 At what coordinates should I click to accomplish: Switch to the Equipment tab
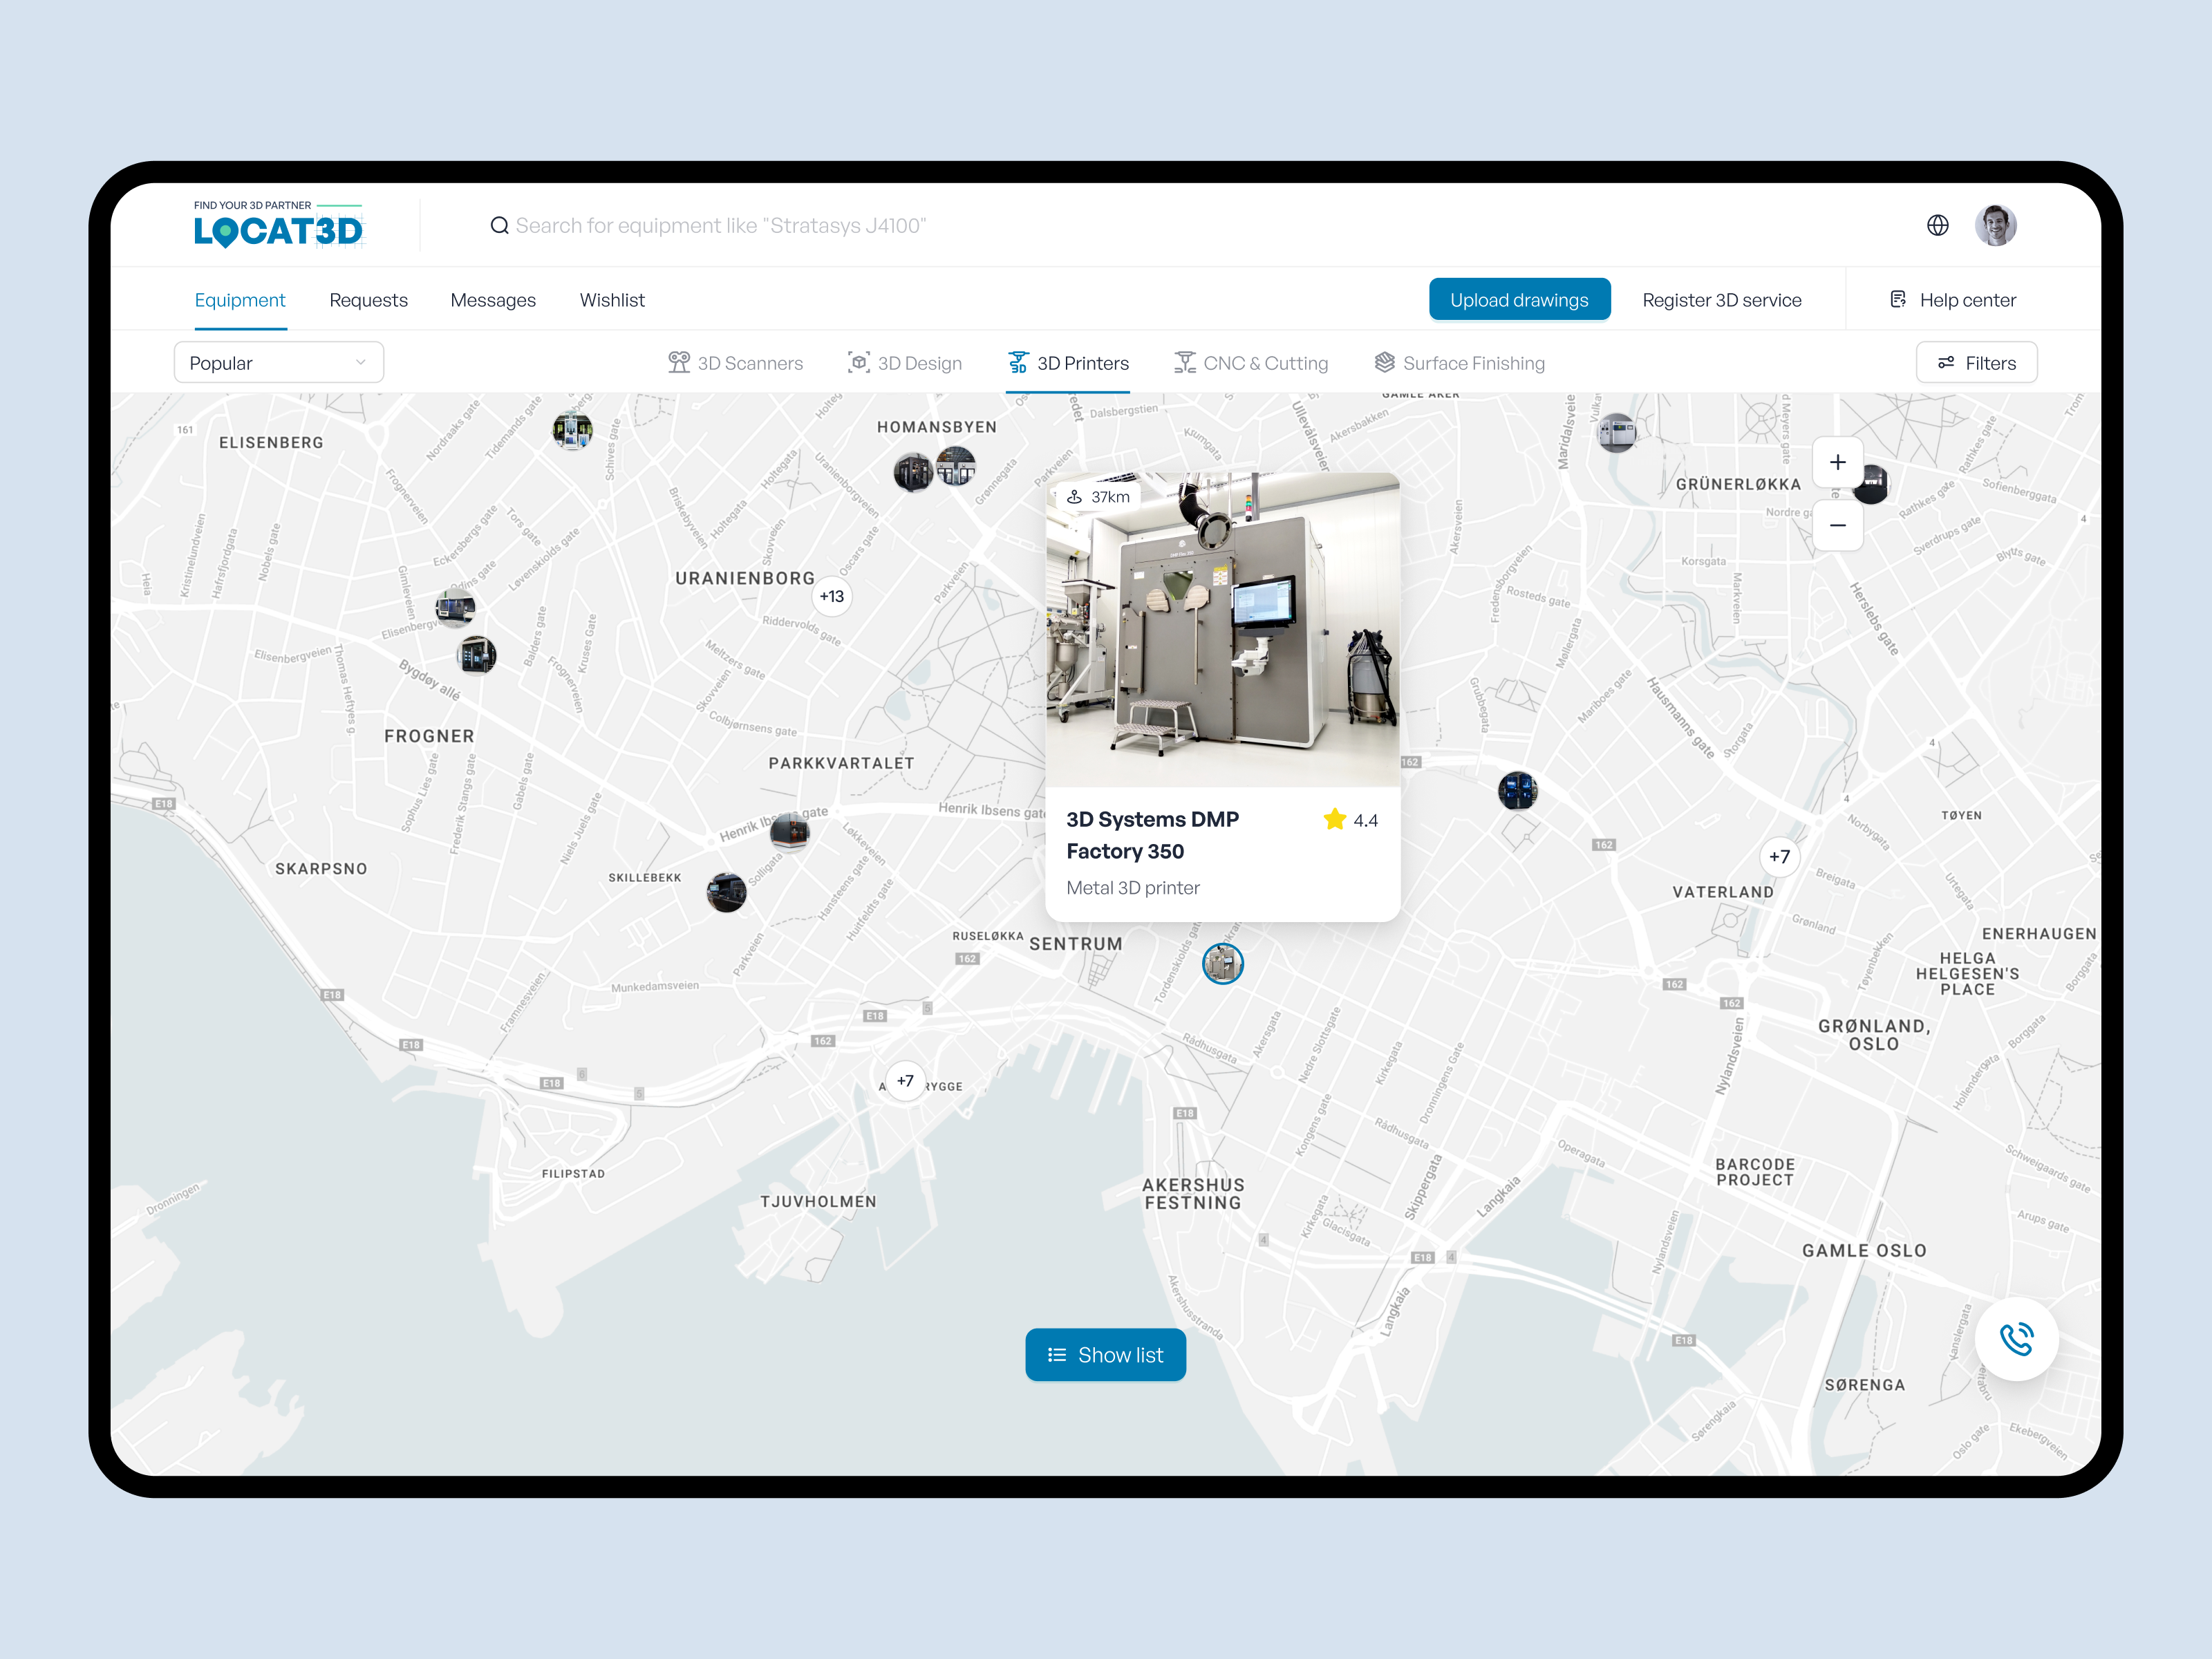[240, 300]
